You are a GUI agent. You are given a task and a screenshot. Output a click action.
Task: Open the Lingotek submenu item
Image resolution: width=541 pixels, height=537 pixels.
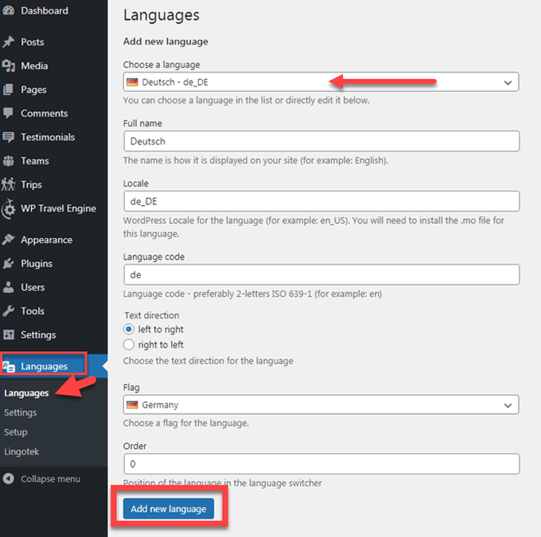21,451
